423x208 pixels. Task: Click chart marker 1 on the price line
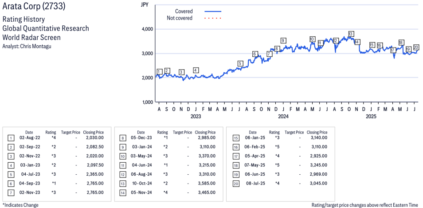pyautogui.click(x=160, y=71)
